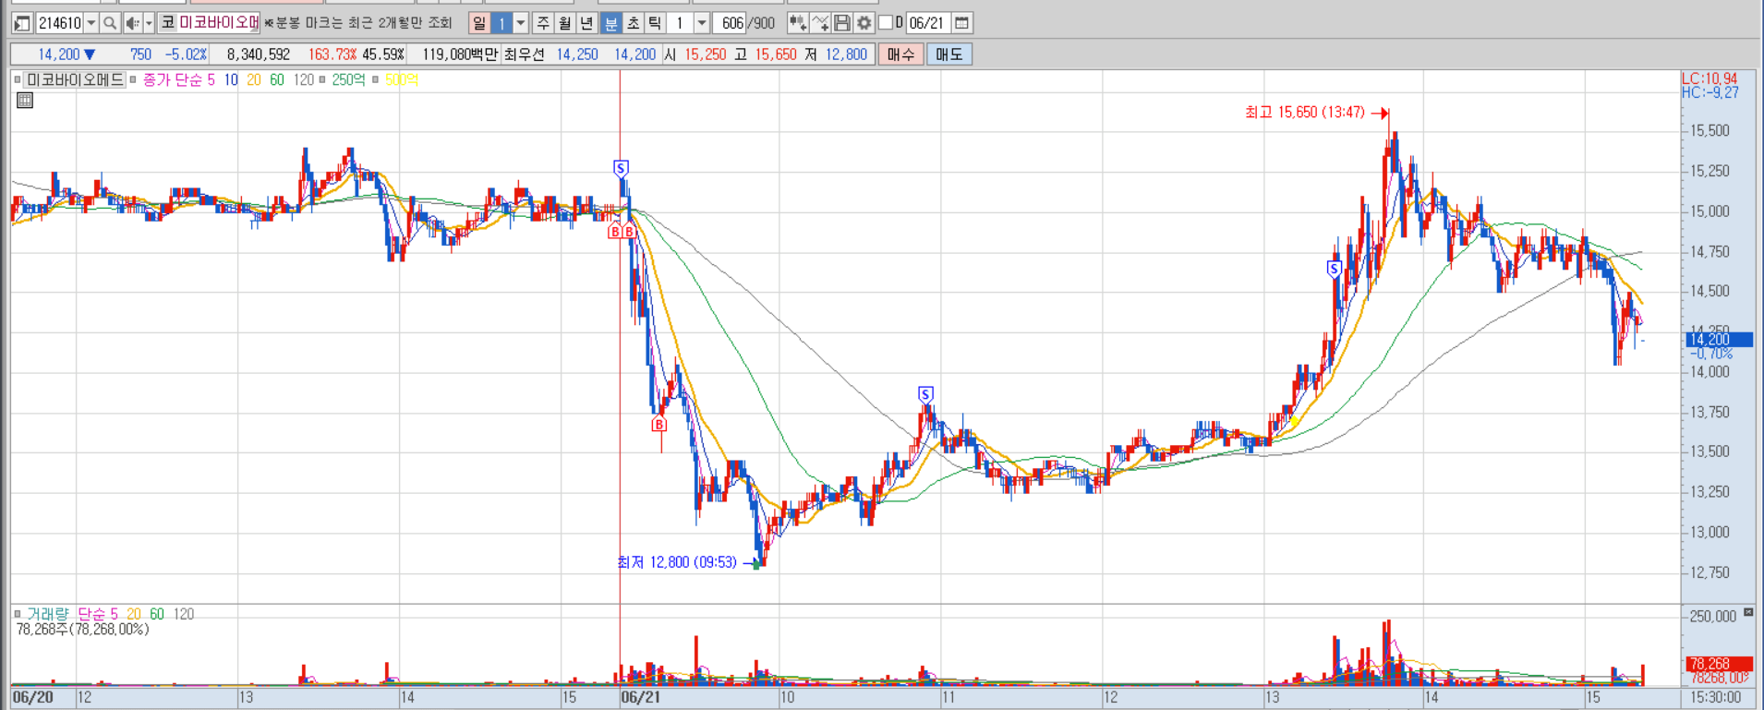
Task: Click MA 120 legend in price chart
Action: (x=304, y=80)
